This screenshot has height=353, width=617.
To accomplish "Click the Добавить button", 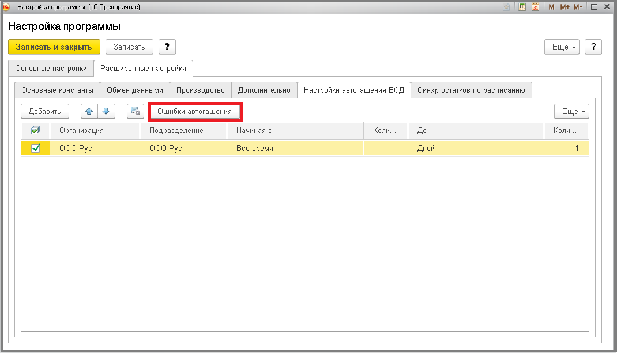I will pyautogui.click(x=45, y=111).
